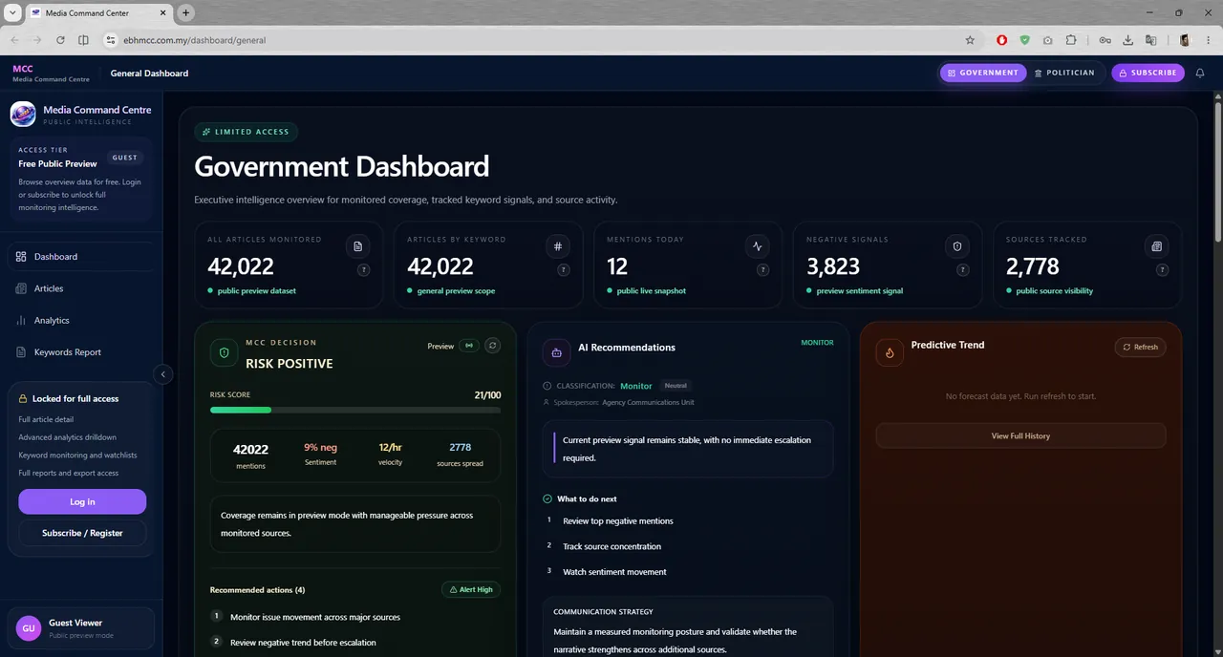Screen dimensions: 1223x657
Task: Click the All Articles Monitored document icon
Action: click(358, 246)
